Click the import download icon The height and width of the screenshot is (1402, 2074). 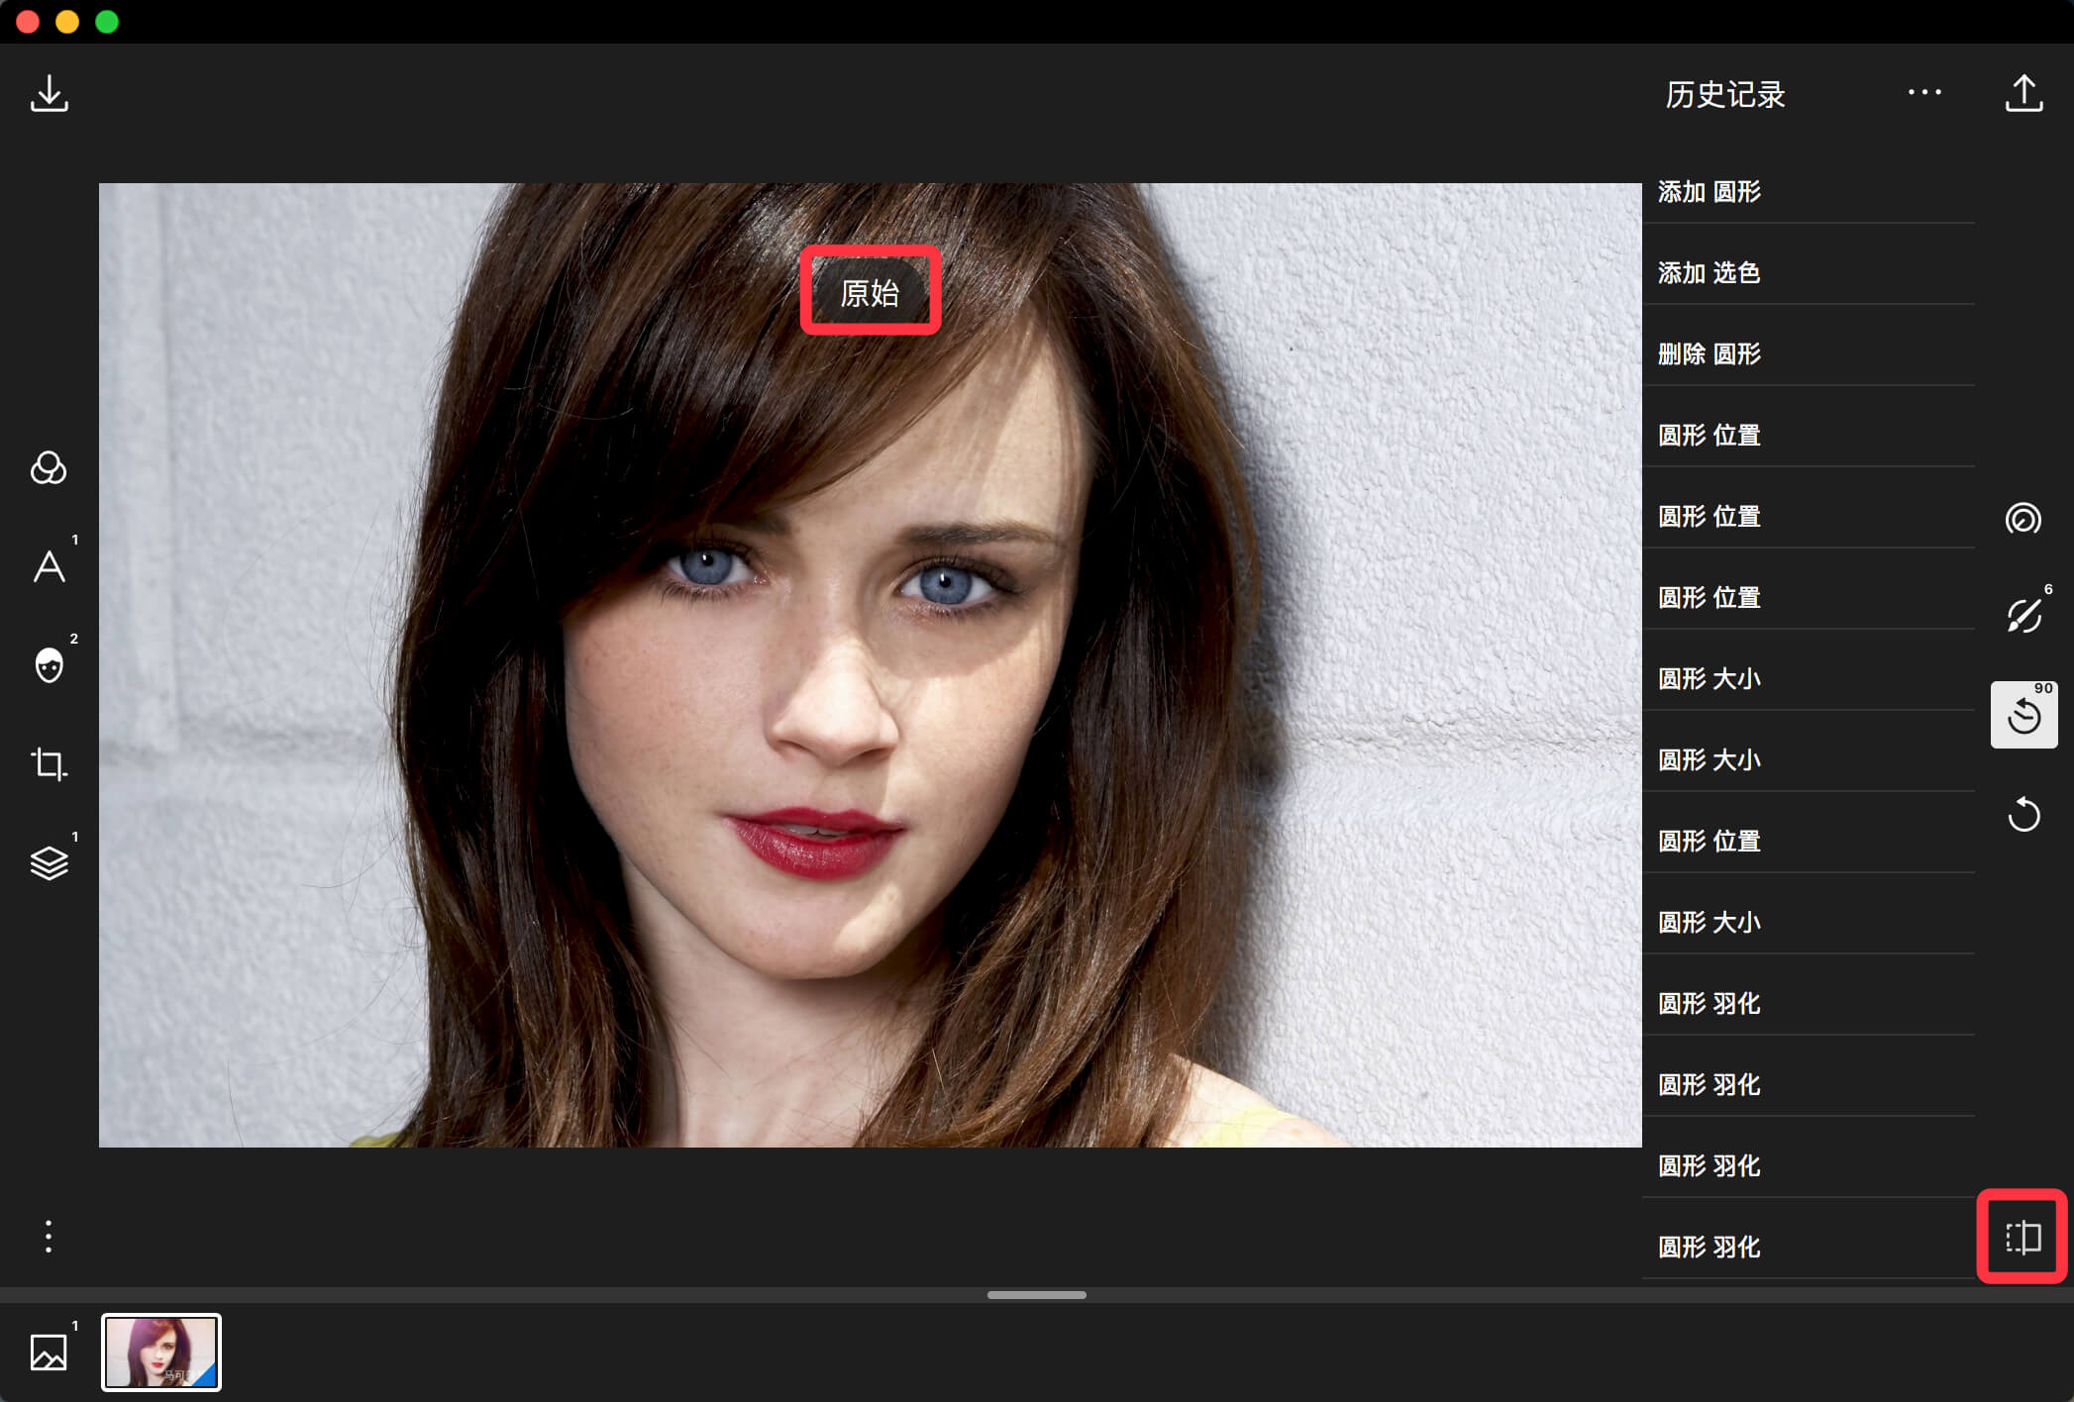(x=49, y=94)
